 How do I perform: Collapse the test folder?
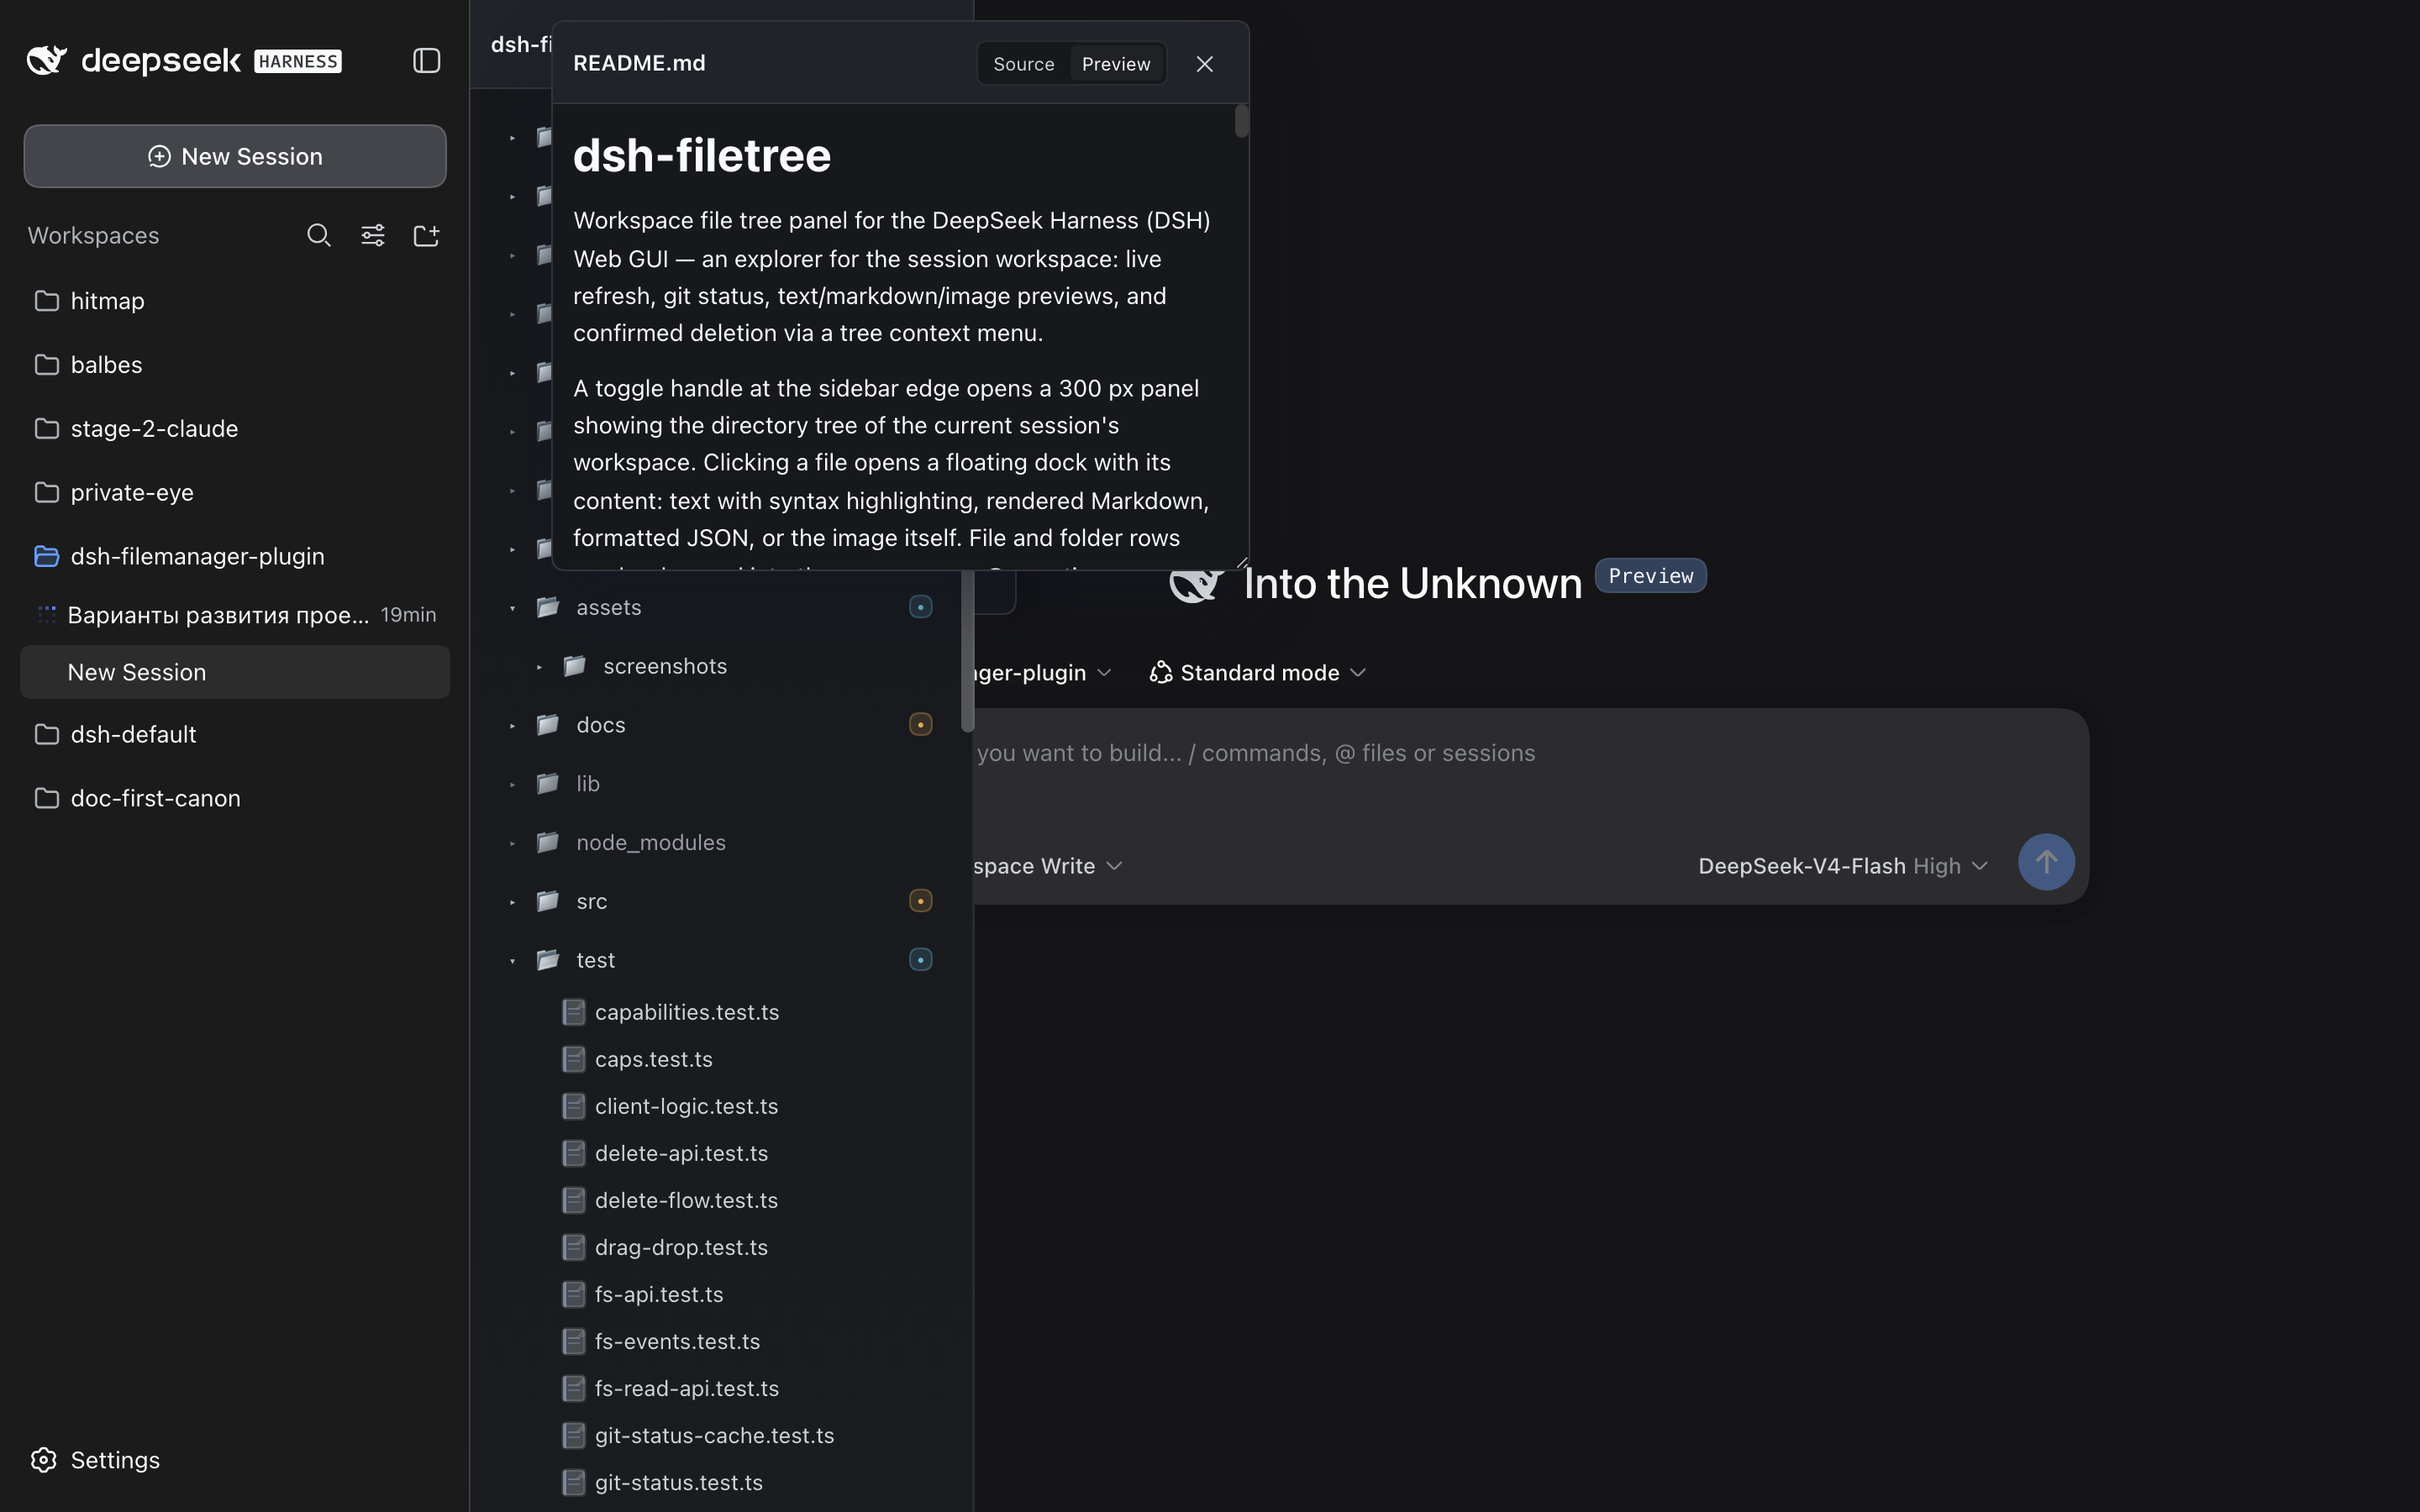(513, 961)
